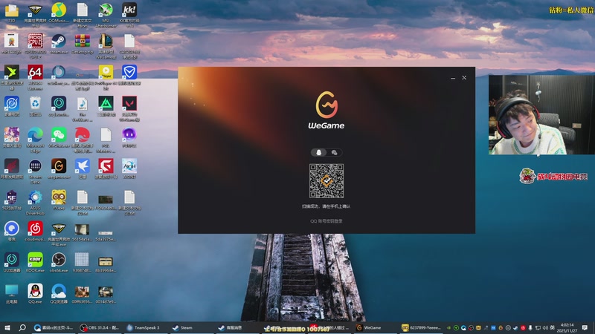Open the 56154a5a image thumbnail on desktop
Screen dimensions: 595x334
pos(83,232)
